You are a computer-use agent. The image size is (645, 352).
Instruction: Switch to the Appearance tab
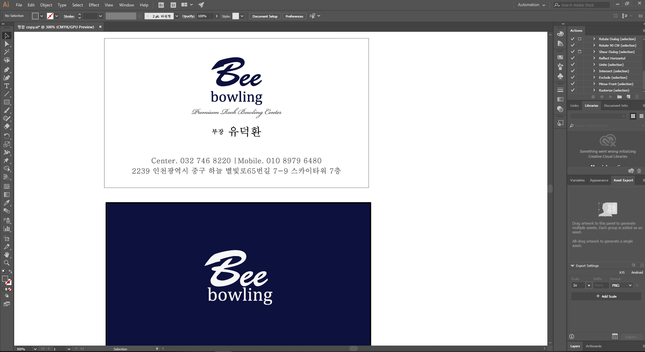[599, 180]
